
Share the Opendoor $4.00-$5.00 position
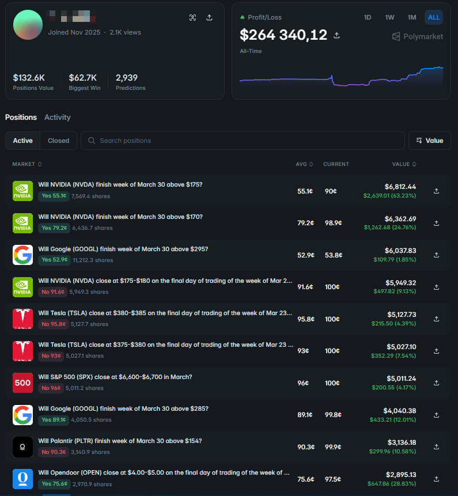pyautogui.click(x=436, y=479)
